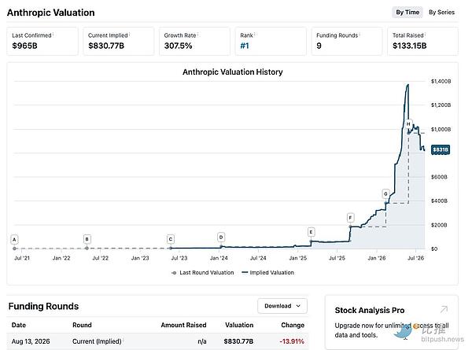Click the Anthropic Valuation History chart title

pos(233,72)
